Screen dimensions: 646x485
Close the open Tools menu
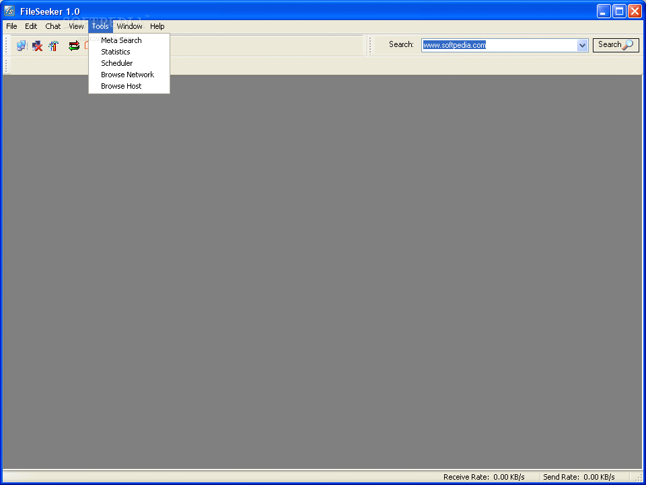coord(100,26)
